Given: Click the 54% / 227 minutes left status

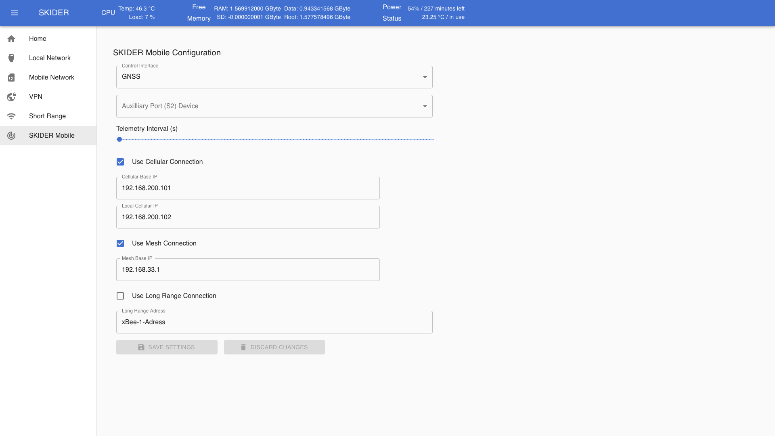Looking at the screenshot, I should coord(436,8).
